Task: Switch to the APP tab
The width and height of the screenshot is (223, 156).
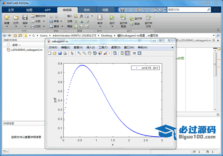Action: (x=48, y=10)
